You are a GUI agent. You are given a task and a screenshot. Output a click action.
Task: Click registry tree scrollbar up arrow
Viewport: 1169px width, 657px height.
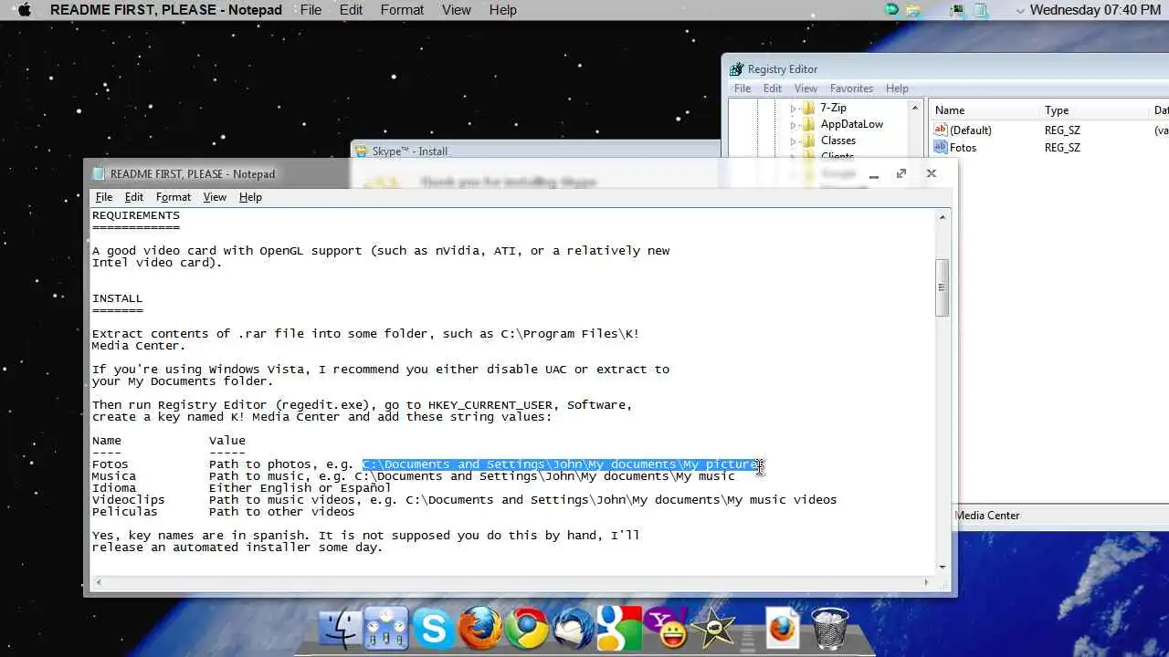pos(915,108)
